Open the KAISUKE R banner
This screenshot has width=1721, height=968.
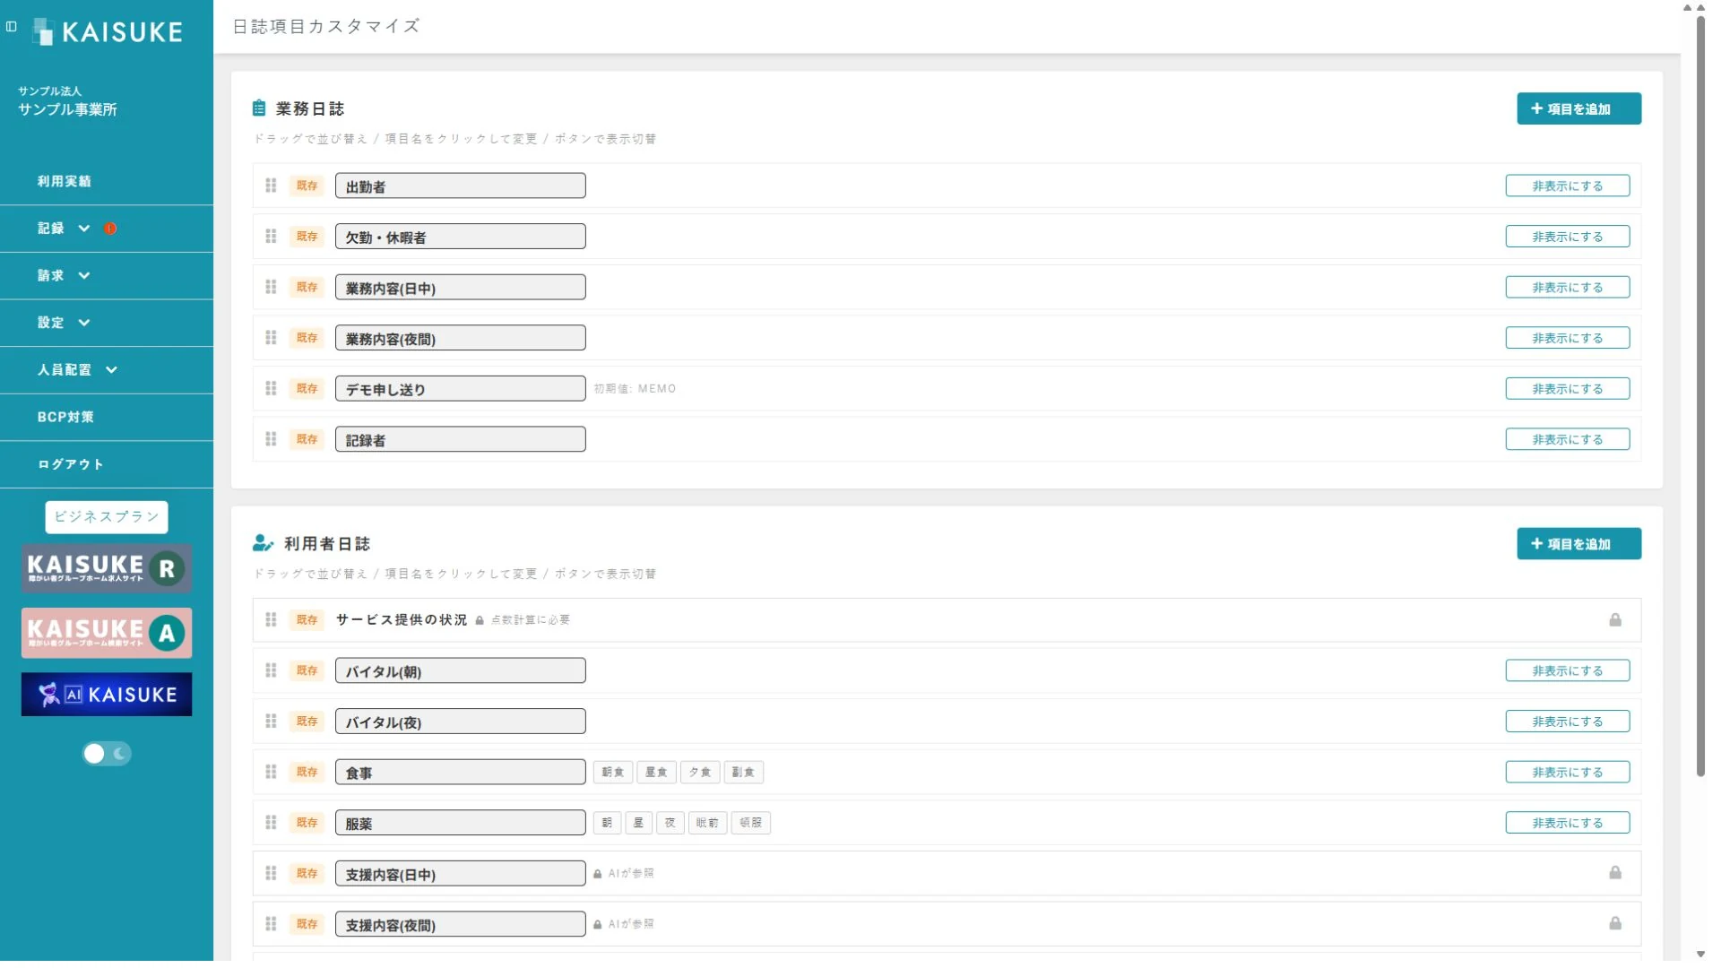point(107,568)
